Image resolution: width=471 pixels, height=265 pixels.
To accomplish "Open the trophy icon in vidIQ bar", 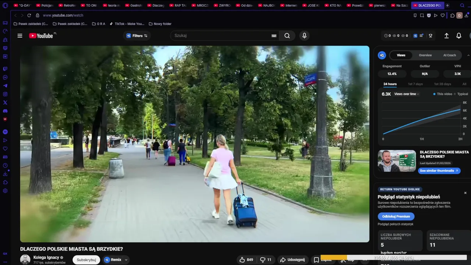I will 431,36.
